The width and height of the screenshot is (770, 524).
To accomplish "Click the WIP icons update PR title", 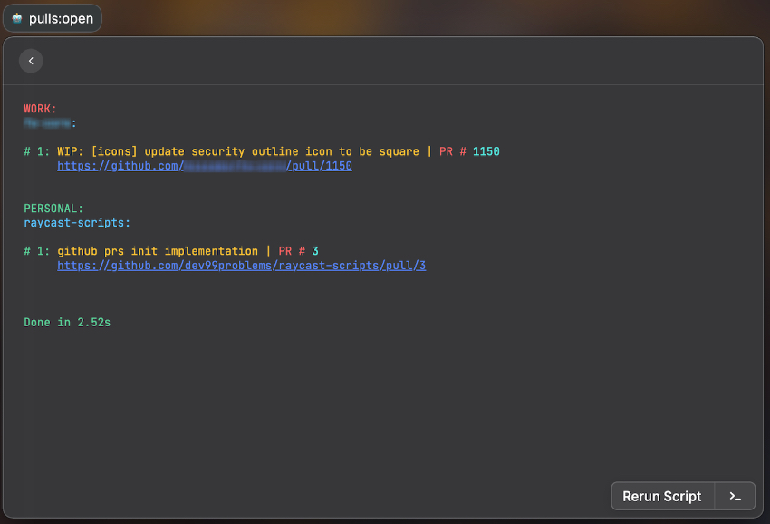I will (x=238, y=151).
